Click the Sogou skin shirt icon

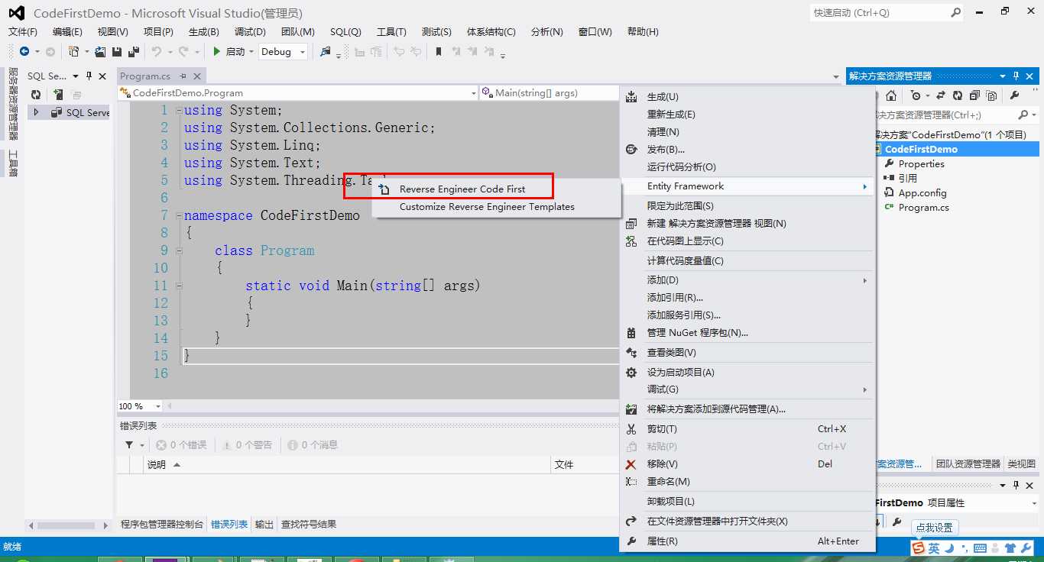(1010, 548)
